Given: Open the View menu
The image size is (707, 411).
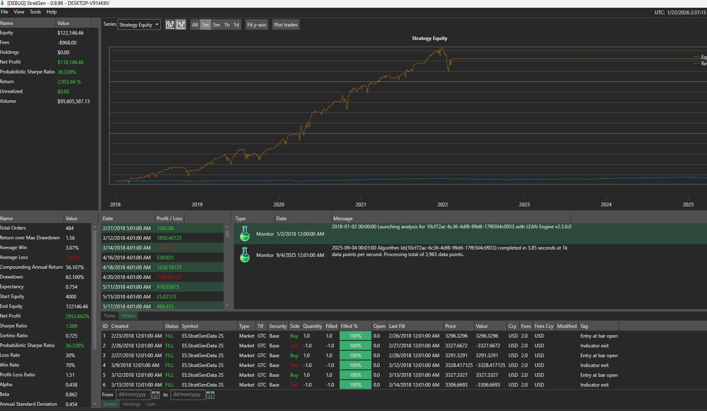Looking at the screenshot, I should [x=19, y=12].
